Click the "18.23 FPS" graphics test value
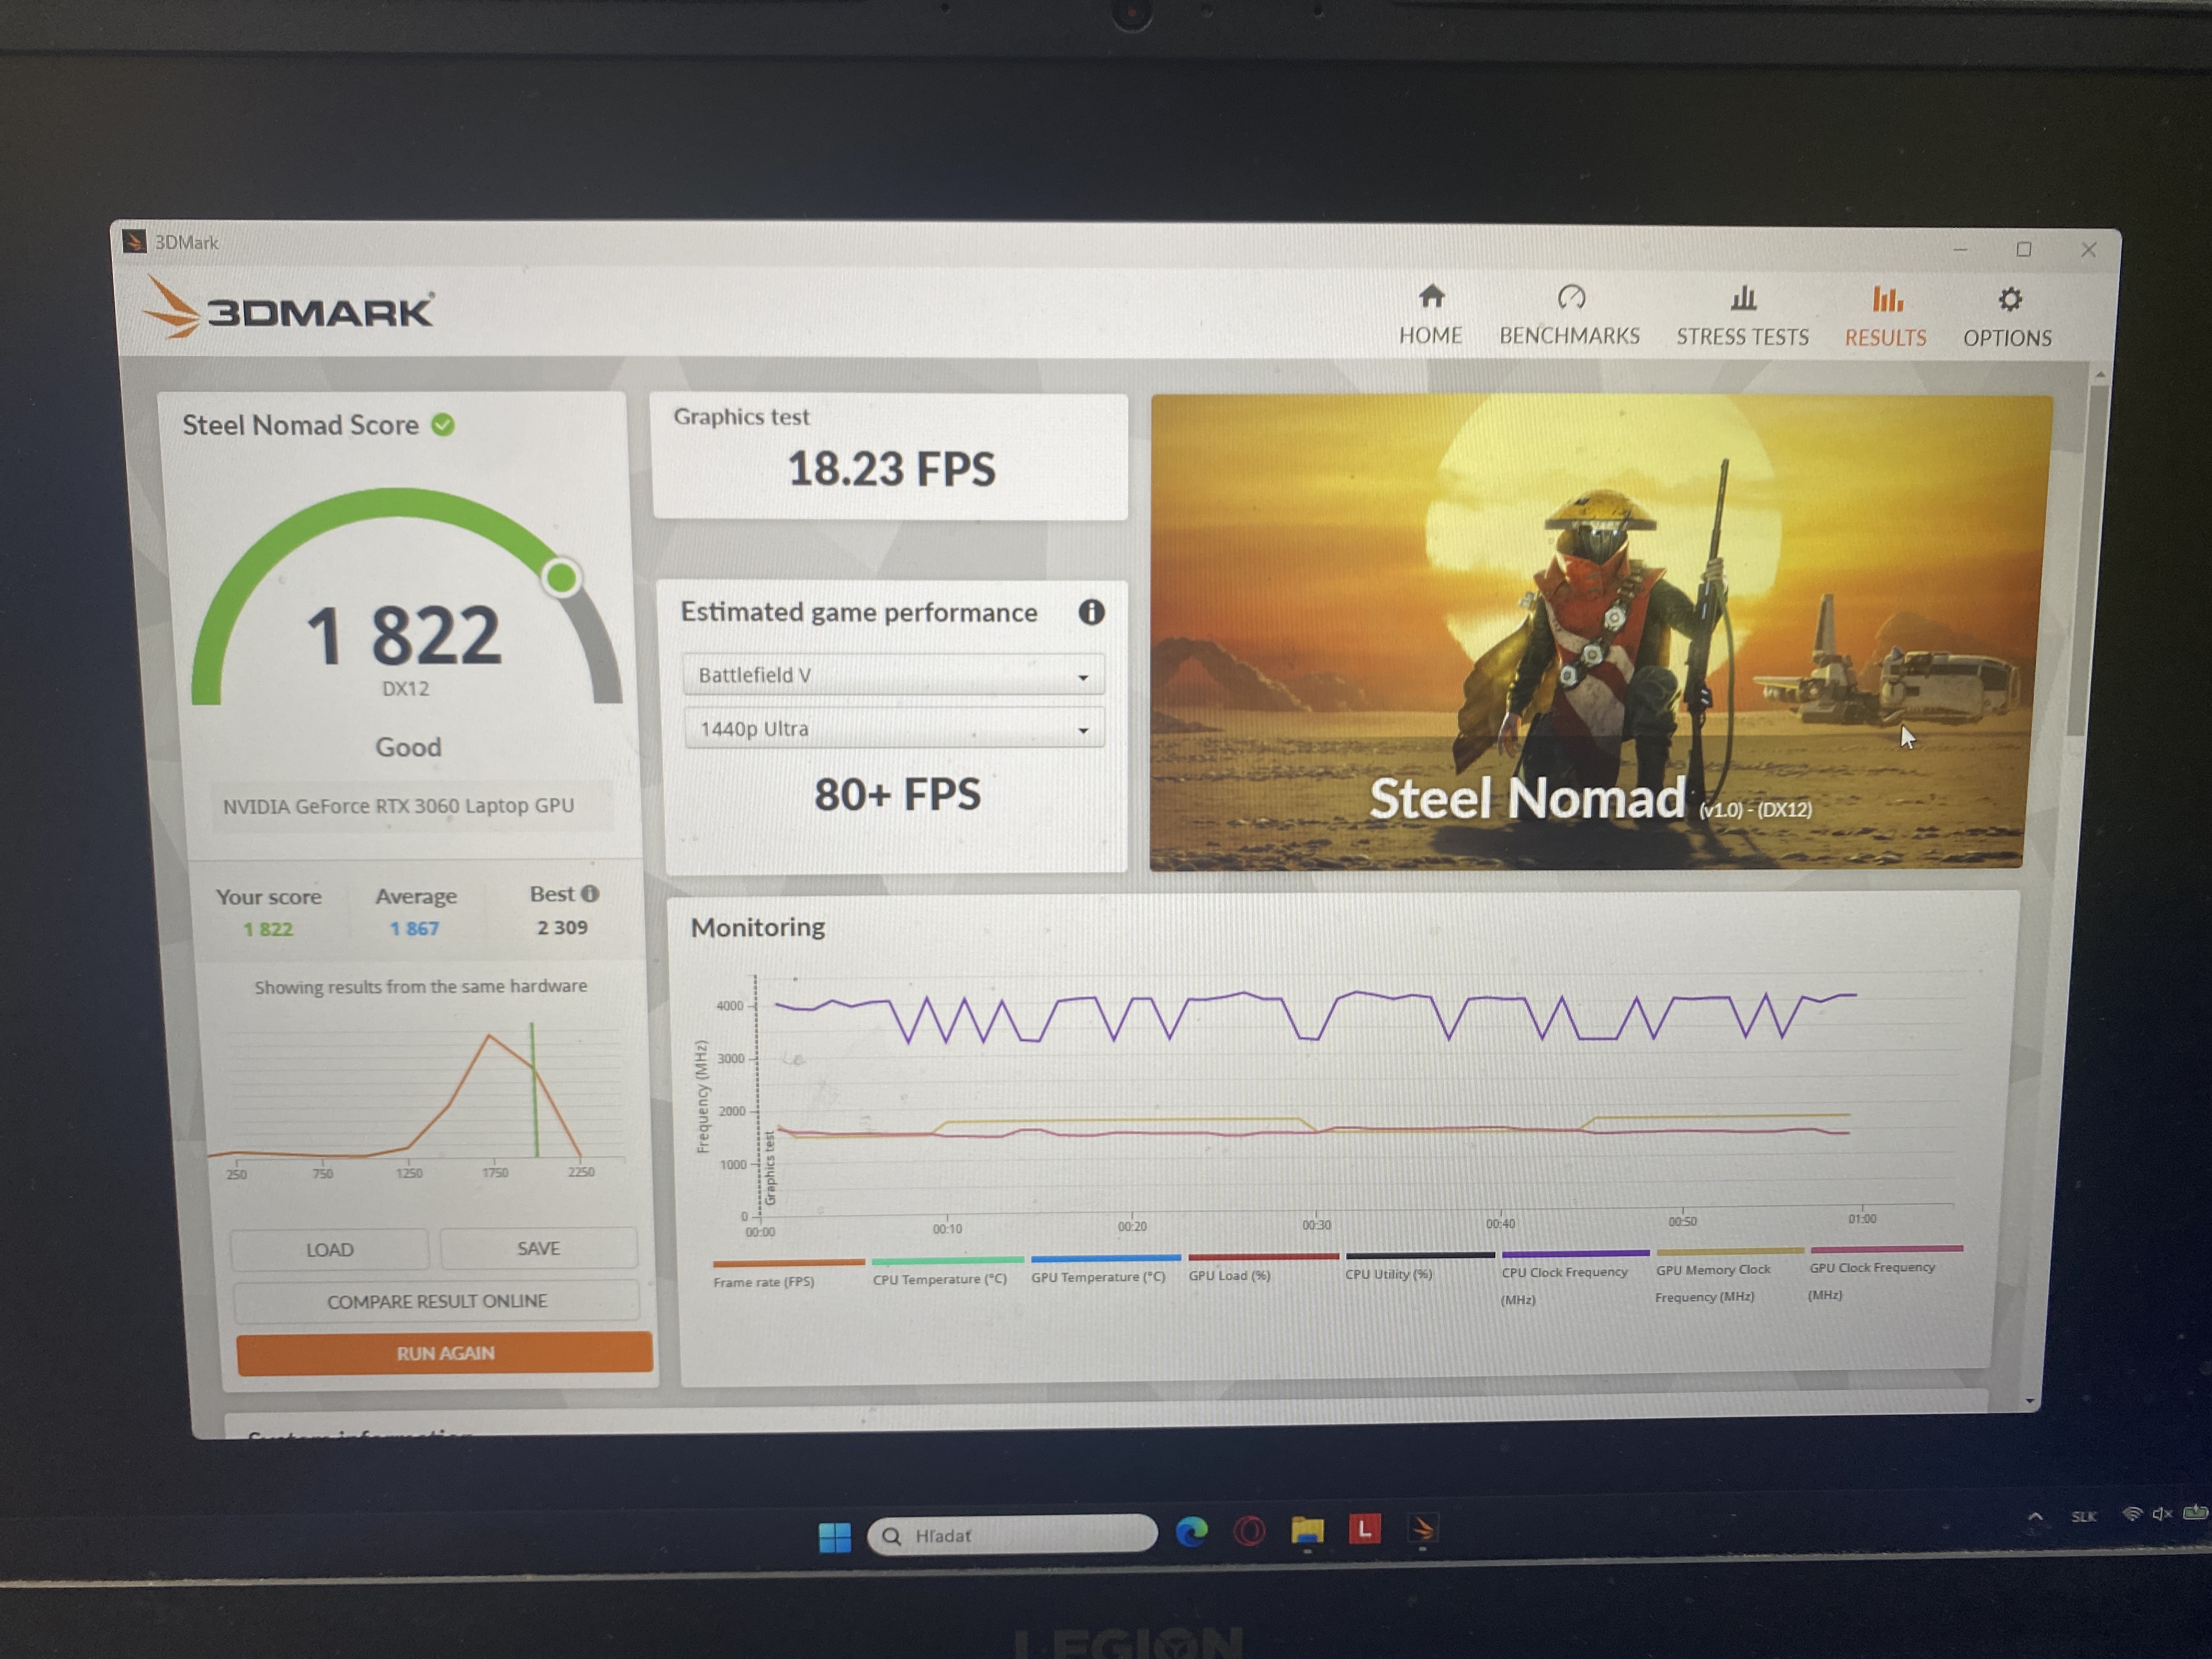 pos(891,469)
